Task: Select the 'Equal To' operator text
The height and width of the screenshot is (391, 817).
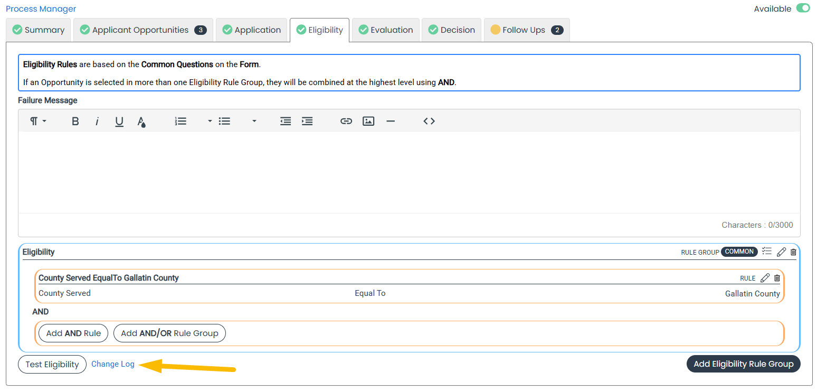Action: tap(370, 293)
